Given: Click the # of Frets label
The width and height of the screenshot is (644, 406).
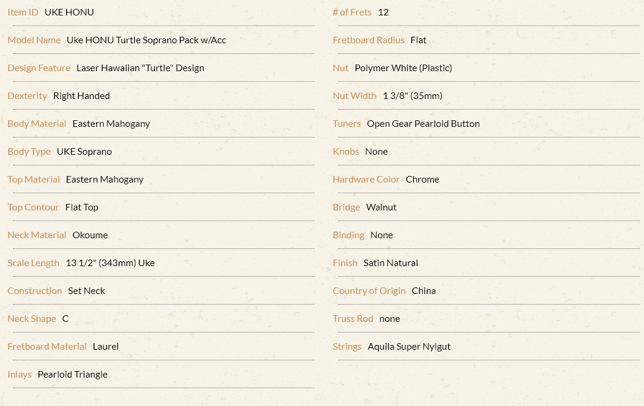Looking at the screenshot, I should (x=352, y=12).
